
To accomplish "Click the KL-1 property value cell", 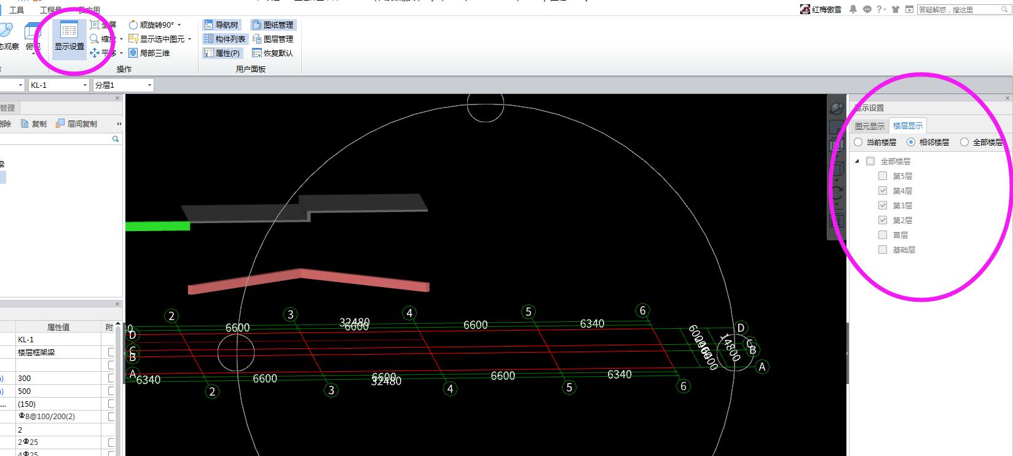I will 58,339.
